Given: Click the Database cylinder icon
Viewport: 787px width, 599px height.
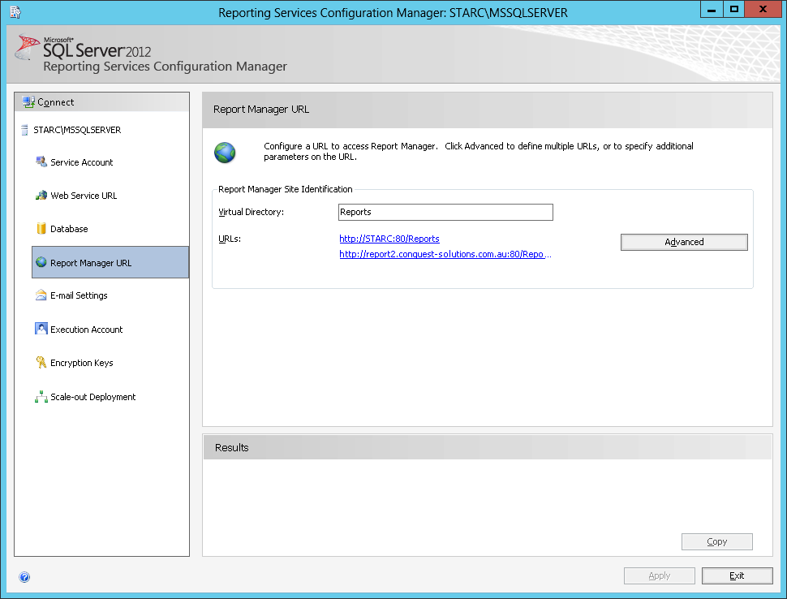Looking at the screenshot, I should (x=41, y=228).
